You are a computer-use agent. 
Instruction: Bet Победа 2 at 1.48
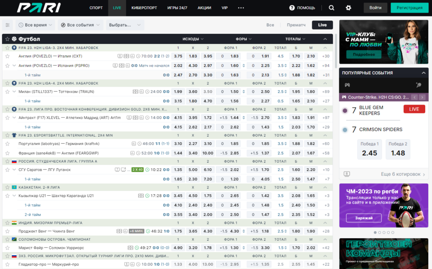[x=398, y=150]
